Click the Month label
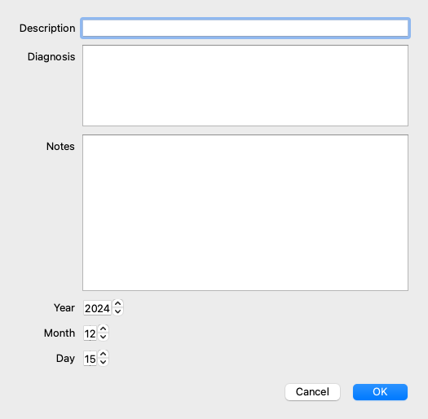 (60, 333)
